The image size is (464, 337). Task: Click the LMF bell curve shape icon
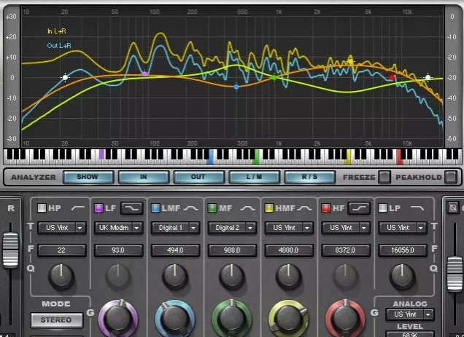[x=191, y=208]
